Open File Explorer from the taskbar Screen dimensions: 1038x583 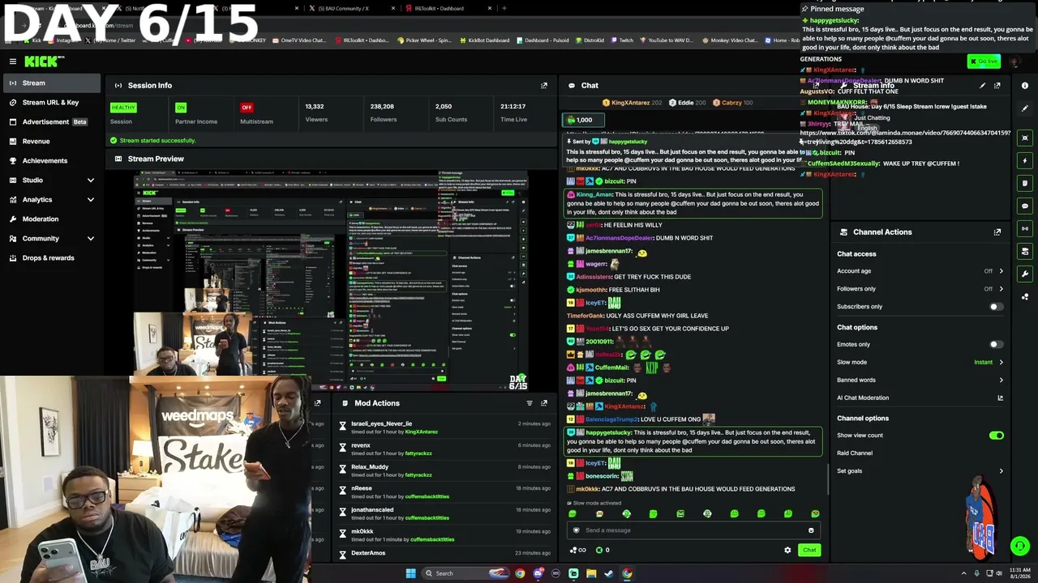591,573
